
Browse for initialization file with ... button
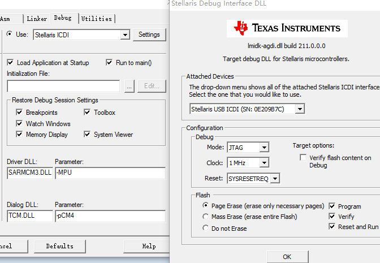(x=129, y=87)
